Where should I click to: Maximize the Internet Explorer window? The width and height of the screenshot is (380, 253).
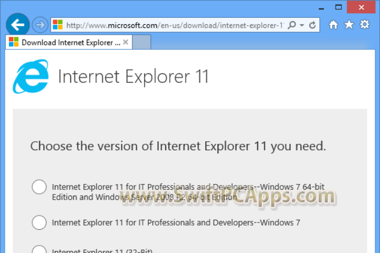point(338,7)
